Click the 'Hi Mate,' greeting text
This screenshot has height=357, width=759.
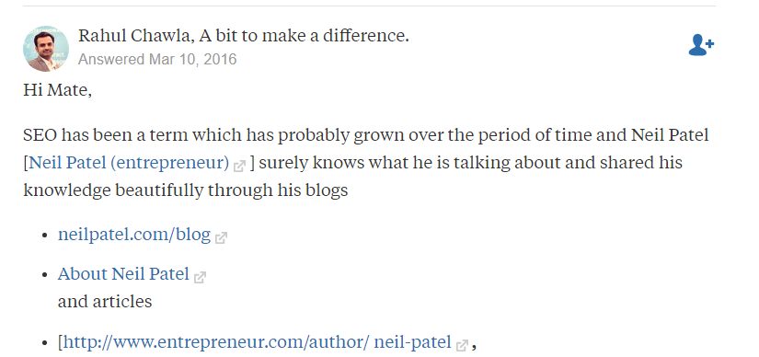[58, 90]
